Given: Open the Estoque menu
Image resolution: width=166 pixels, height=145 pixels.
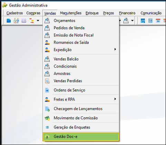Looking at the screenshot, I should tap(92, 13).
